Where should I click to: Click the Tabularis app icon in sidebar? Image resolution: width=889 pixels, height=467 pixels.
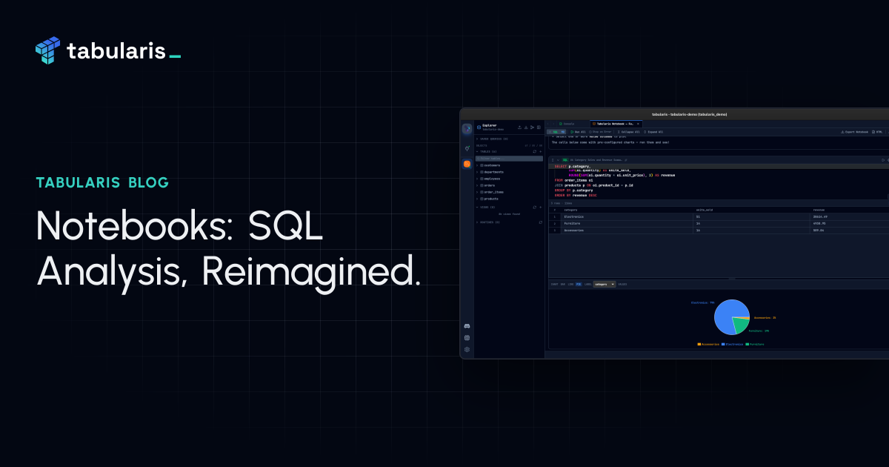tap(467, 128)
